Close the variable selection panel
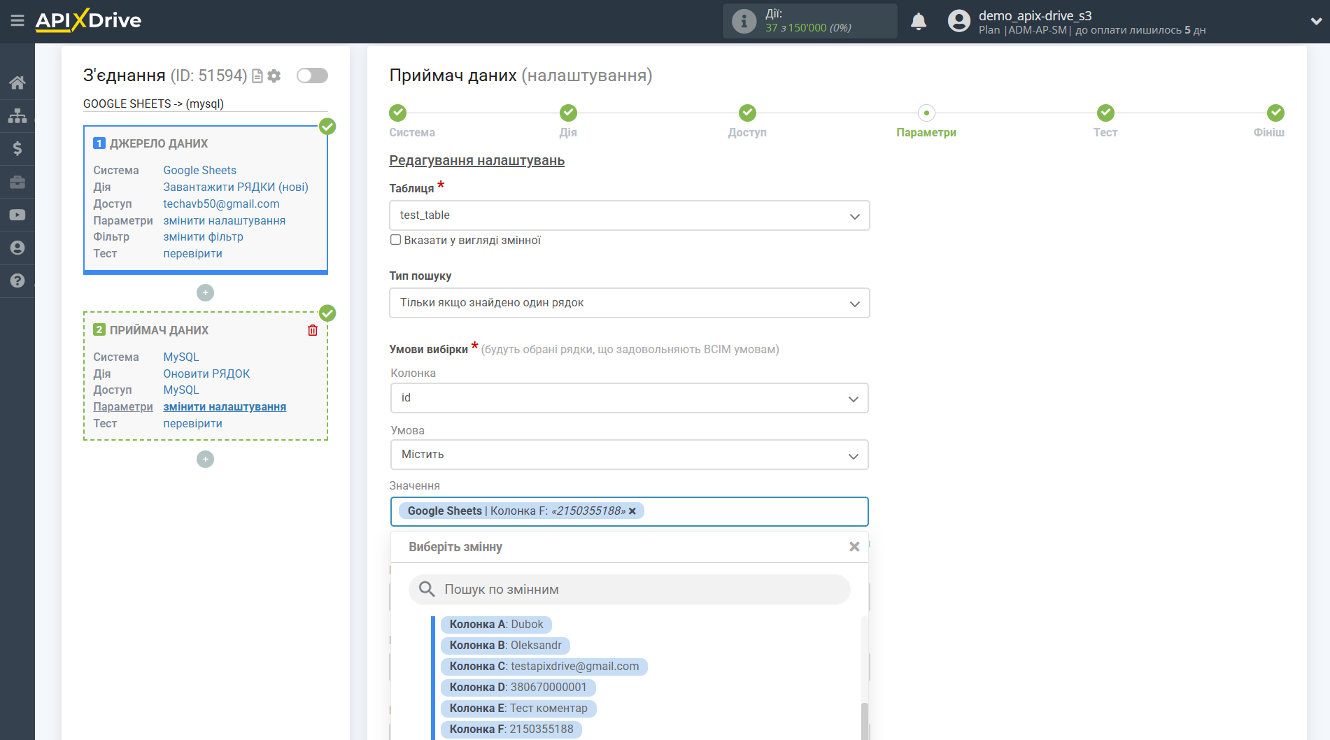 (x=854, y=547)
